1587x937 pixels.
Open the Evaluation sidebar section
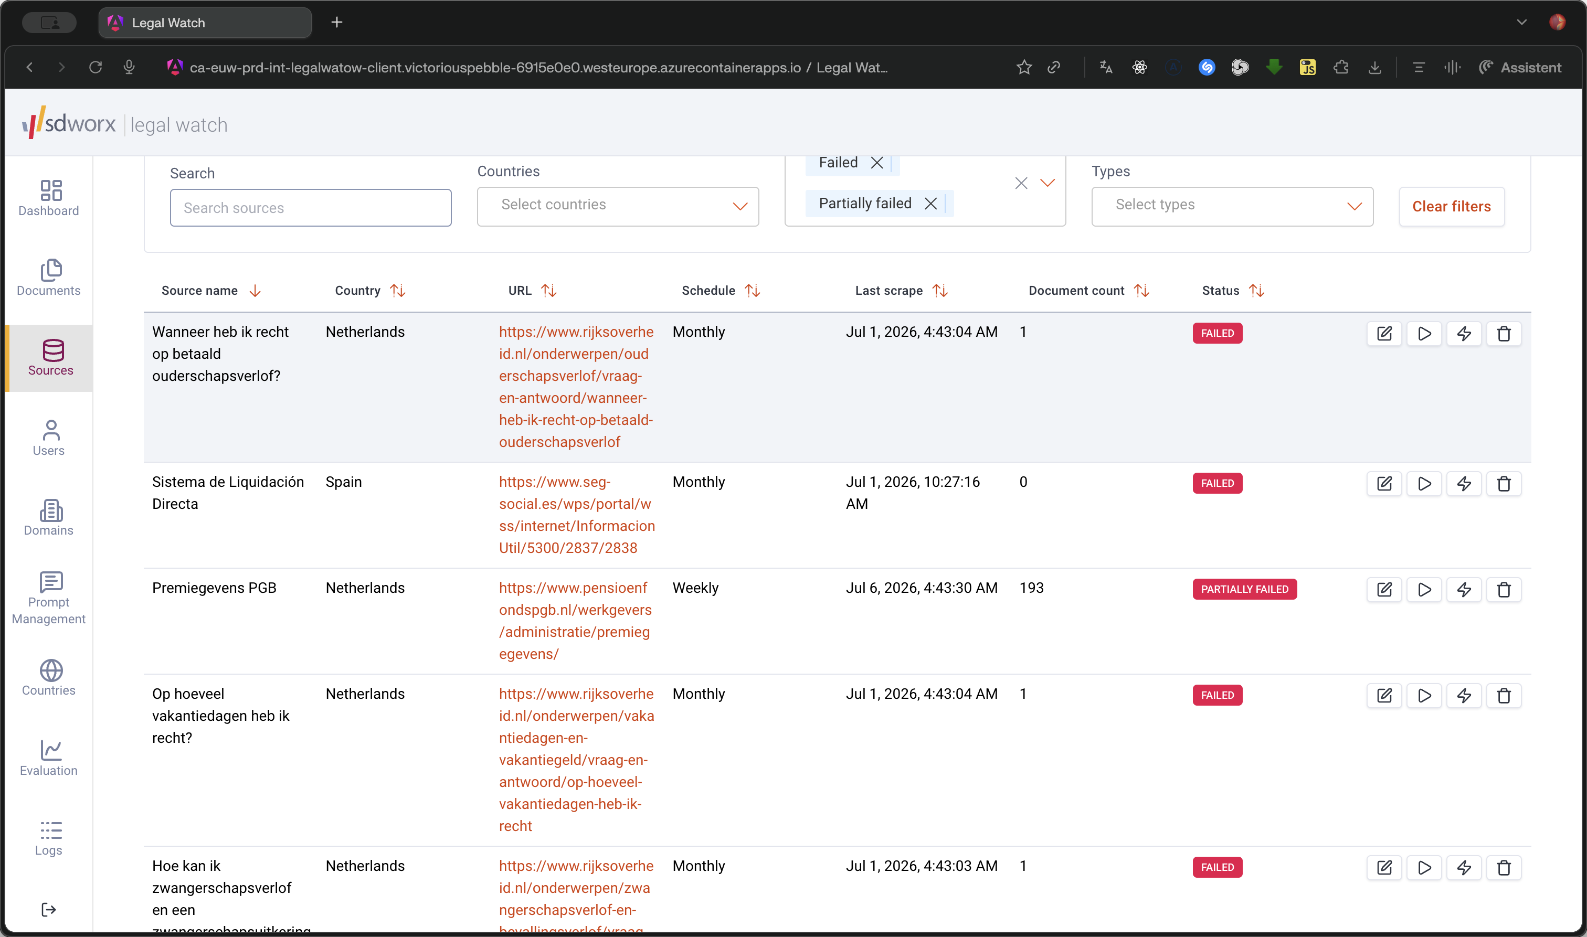coord(49,758)
